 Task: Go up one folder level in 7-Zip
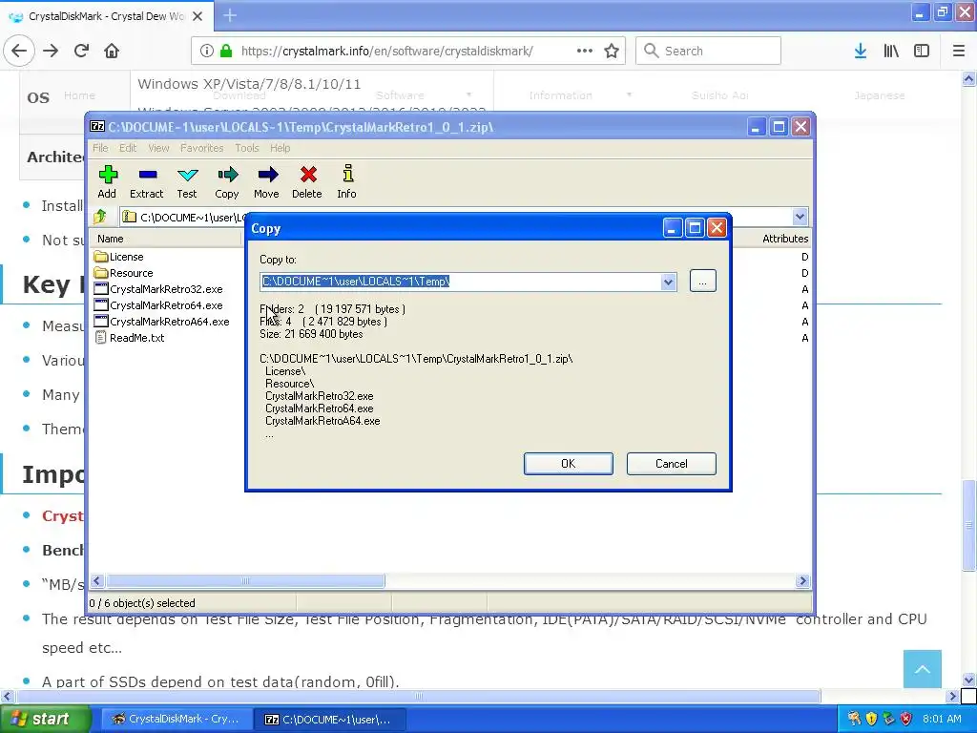point(100,217)
